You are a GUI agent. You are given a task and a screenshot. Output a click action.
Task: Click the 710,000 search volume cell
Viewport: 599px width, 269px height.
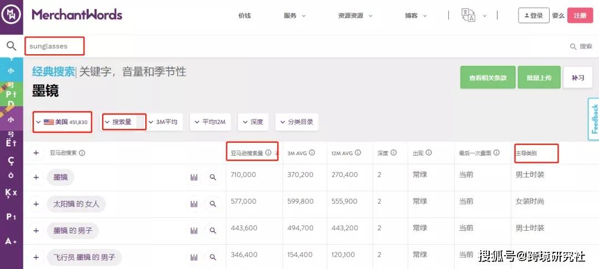click(243, 175)
